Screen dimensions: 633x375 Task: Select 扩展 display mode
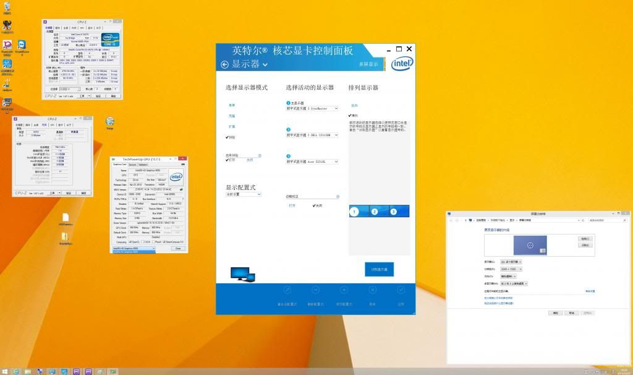[x=232, y=126]
